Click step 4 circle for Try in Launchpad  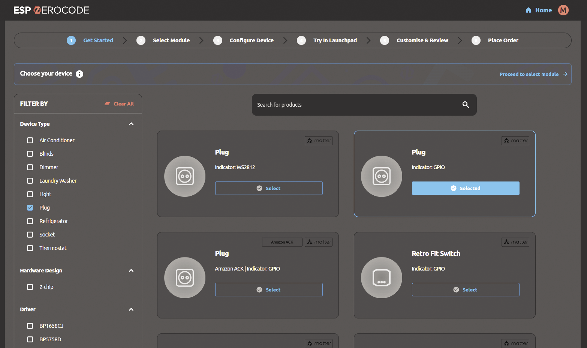click(301, 40)
